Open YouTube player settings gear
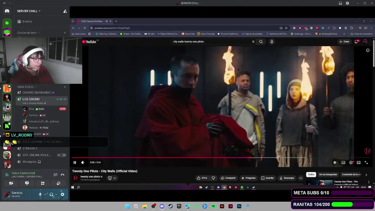The width and height of the screenshot is (375, 211). point(351,163)
